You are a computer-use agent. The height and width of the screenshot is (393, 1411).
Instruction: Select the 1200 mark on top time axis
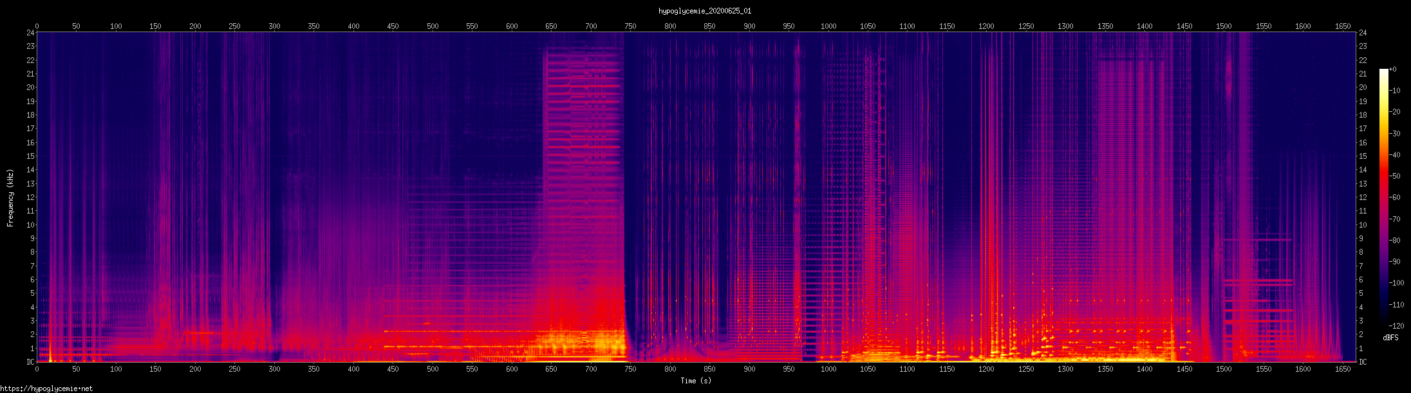[986, 26]
